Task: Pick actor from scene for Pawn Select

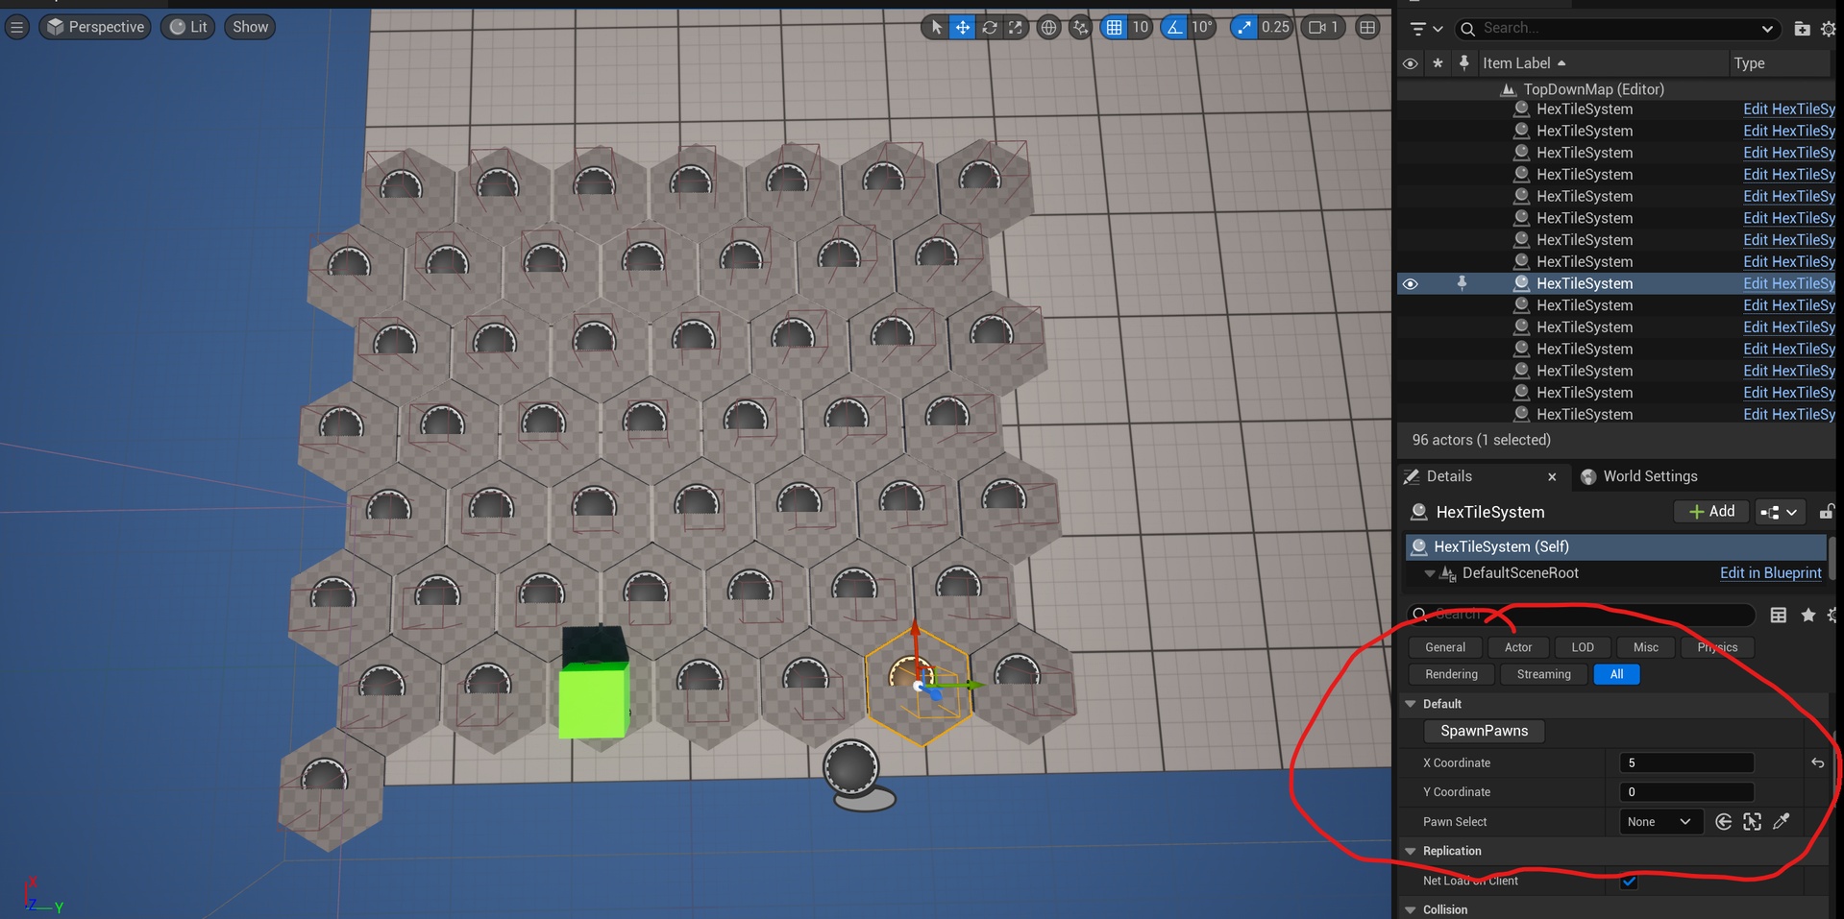Action: click(1753, 821)
